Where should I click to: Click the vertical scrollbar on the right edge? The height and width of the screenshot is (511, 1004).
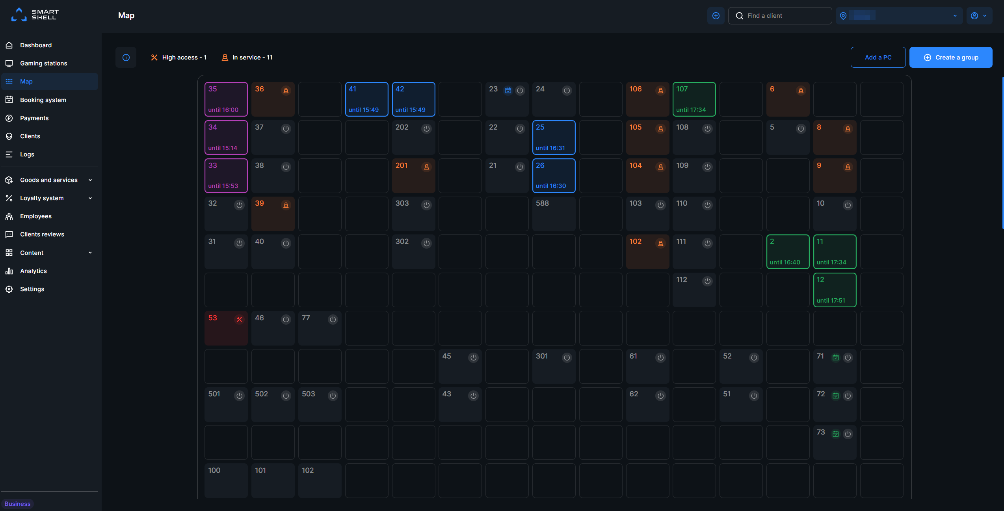1002,153
